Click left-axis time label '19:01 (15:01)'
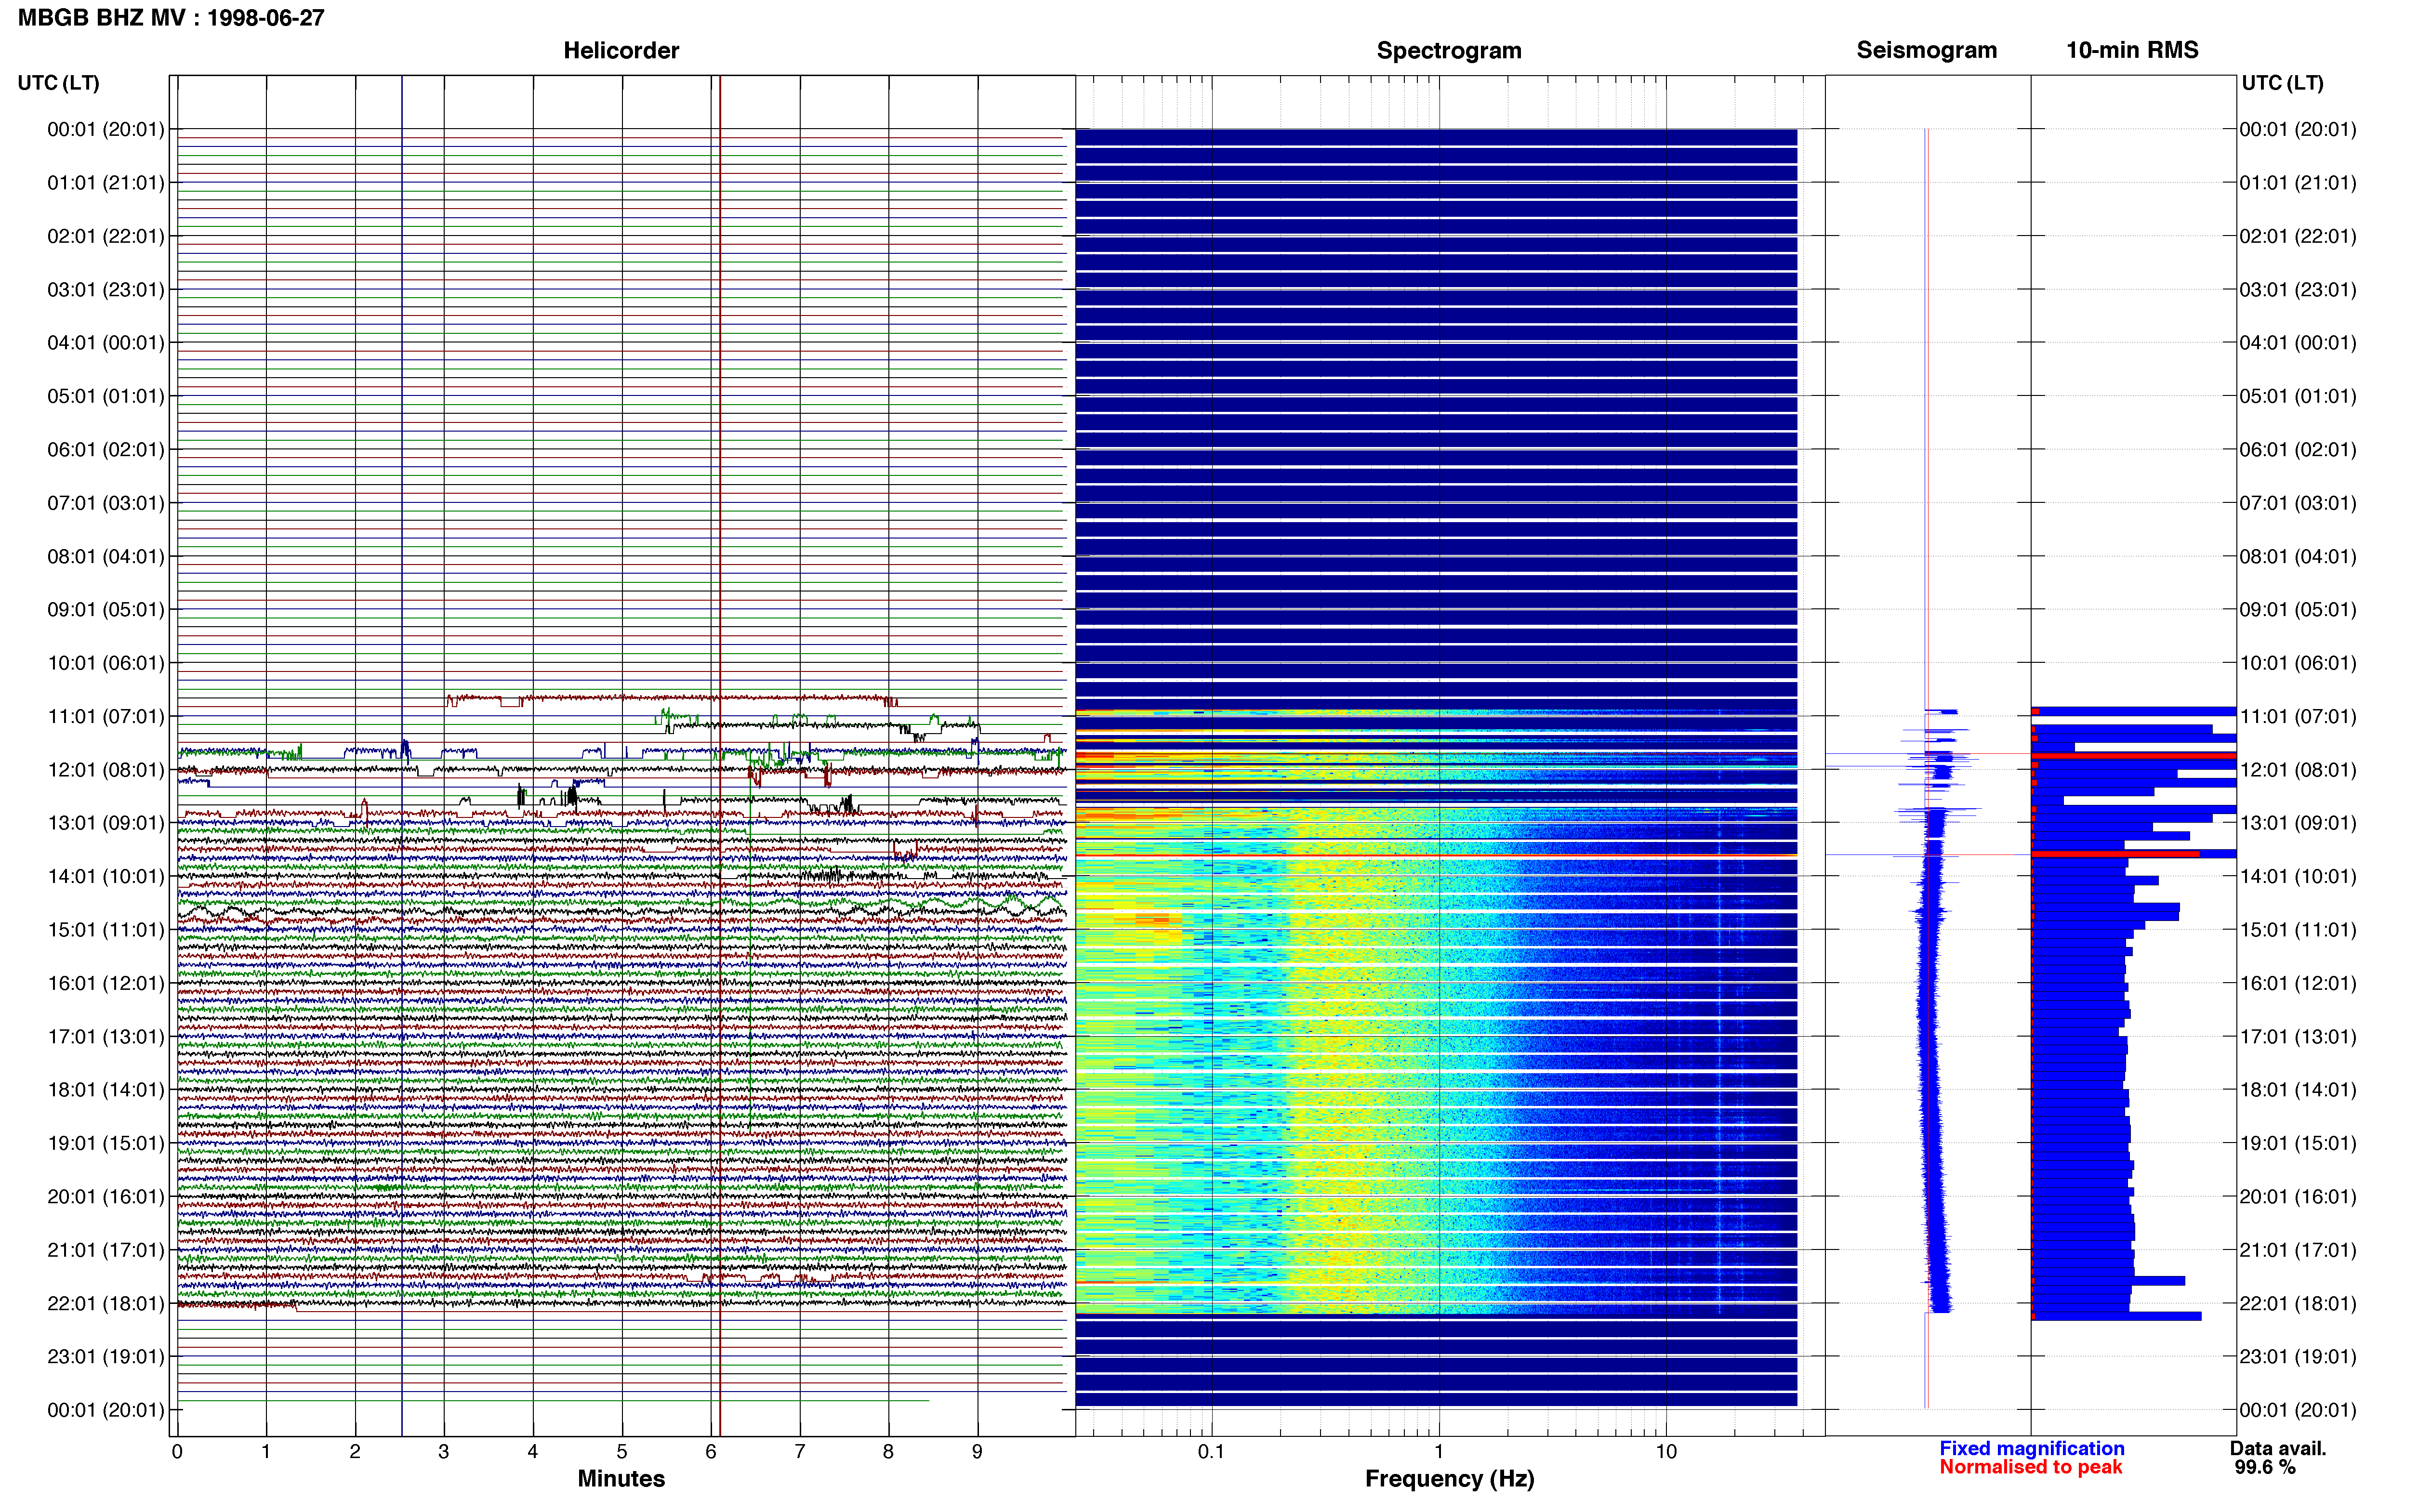 (x=106, y=1143)
